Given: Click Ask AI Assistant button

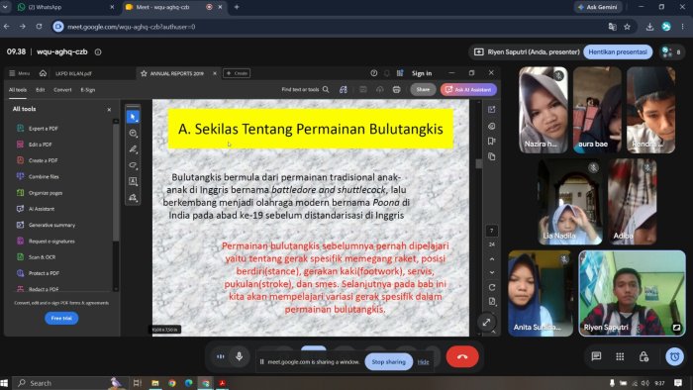Looking at the screenshot, I should 468,90.
